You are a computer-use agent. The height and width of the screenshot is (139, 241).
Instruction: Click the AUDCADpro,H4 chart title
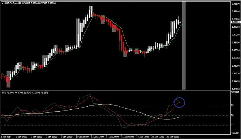coord(13,3)
